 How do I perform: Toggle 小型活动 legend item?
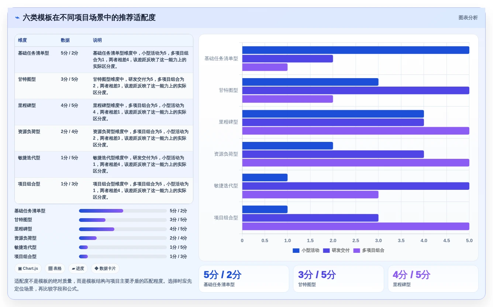(x=306, y=250)
